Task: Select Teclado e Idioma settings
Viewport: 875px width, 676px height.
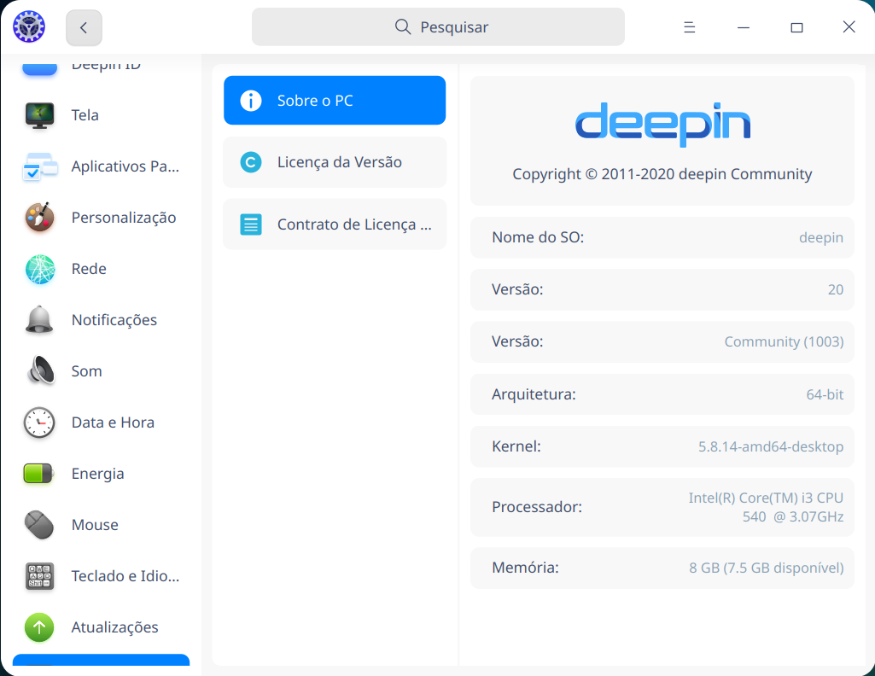Action: pyautogui.click(x=124, y=575)
